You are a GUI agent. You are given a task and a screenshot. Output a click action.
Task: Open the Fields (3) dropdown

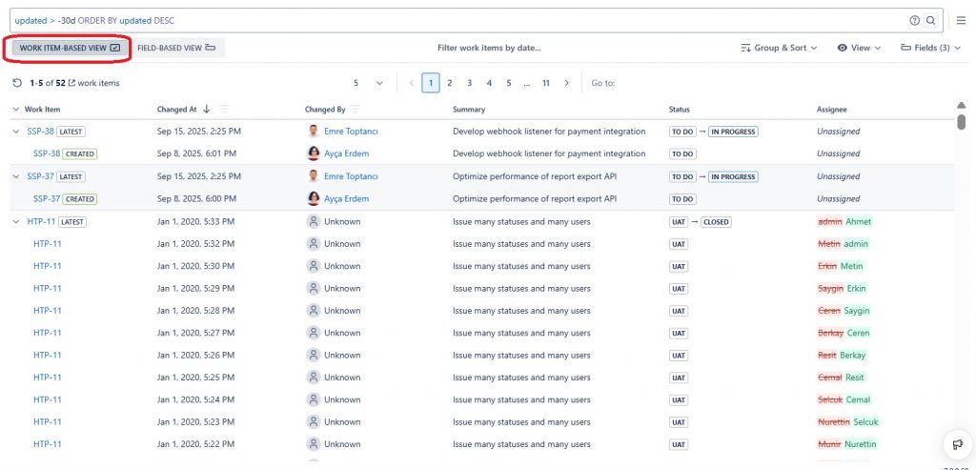[929, 48]
